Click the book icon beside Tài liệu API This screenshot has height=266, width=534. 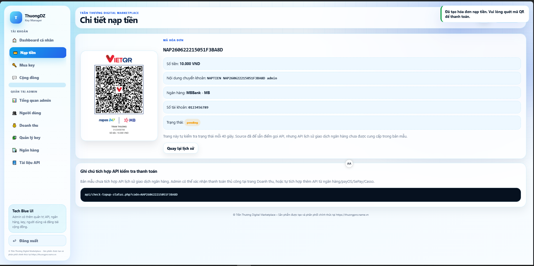pos(15,163)
